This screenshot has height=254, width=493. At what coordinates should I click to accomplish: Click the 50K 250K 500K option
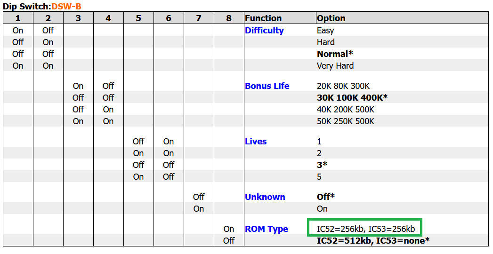[346, 121]
